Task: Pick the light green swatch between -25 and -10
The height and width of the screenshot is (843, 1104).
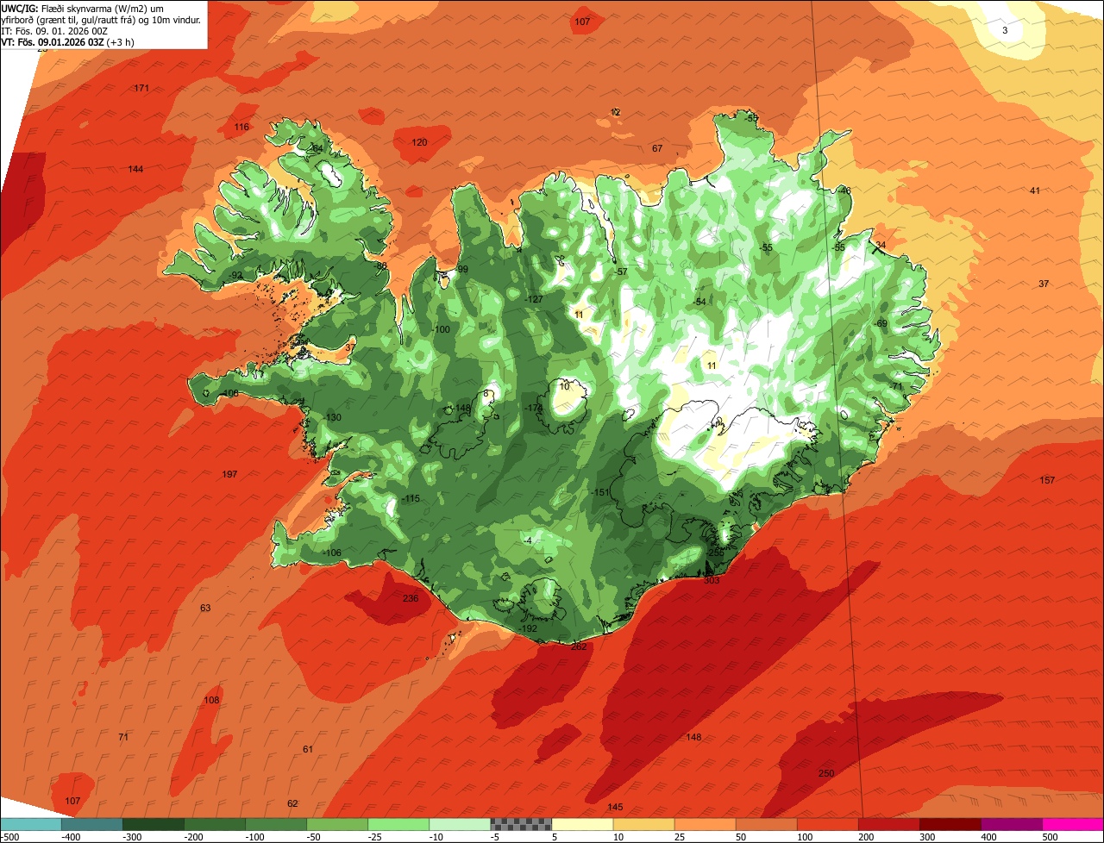Action: tap(398, 824)
